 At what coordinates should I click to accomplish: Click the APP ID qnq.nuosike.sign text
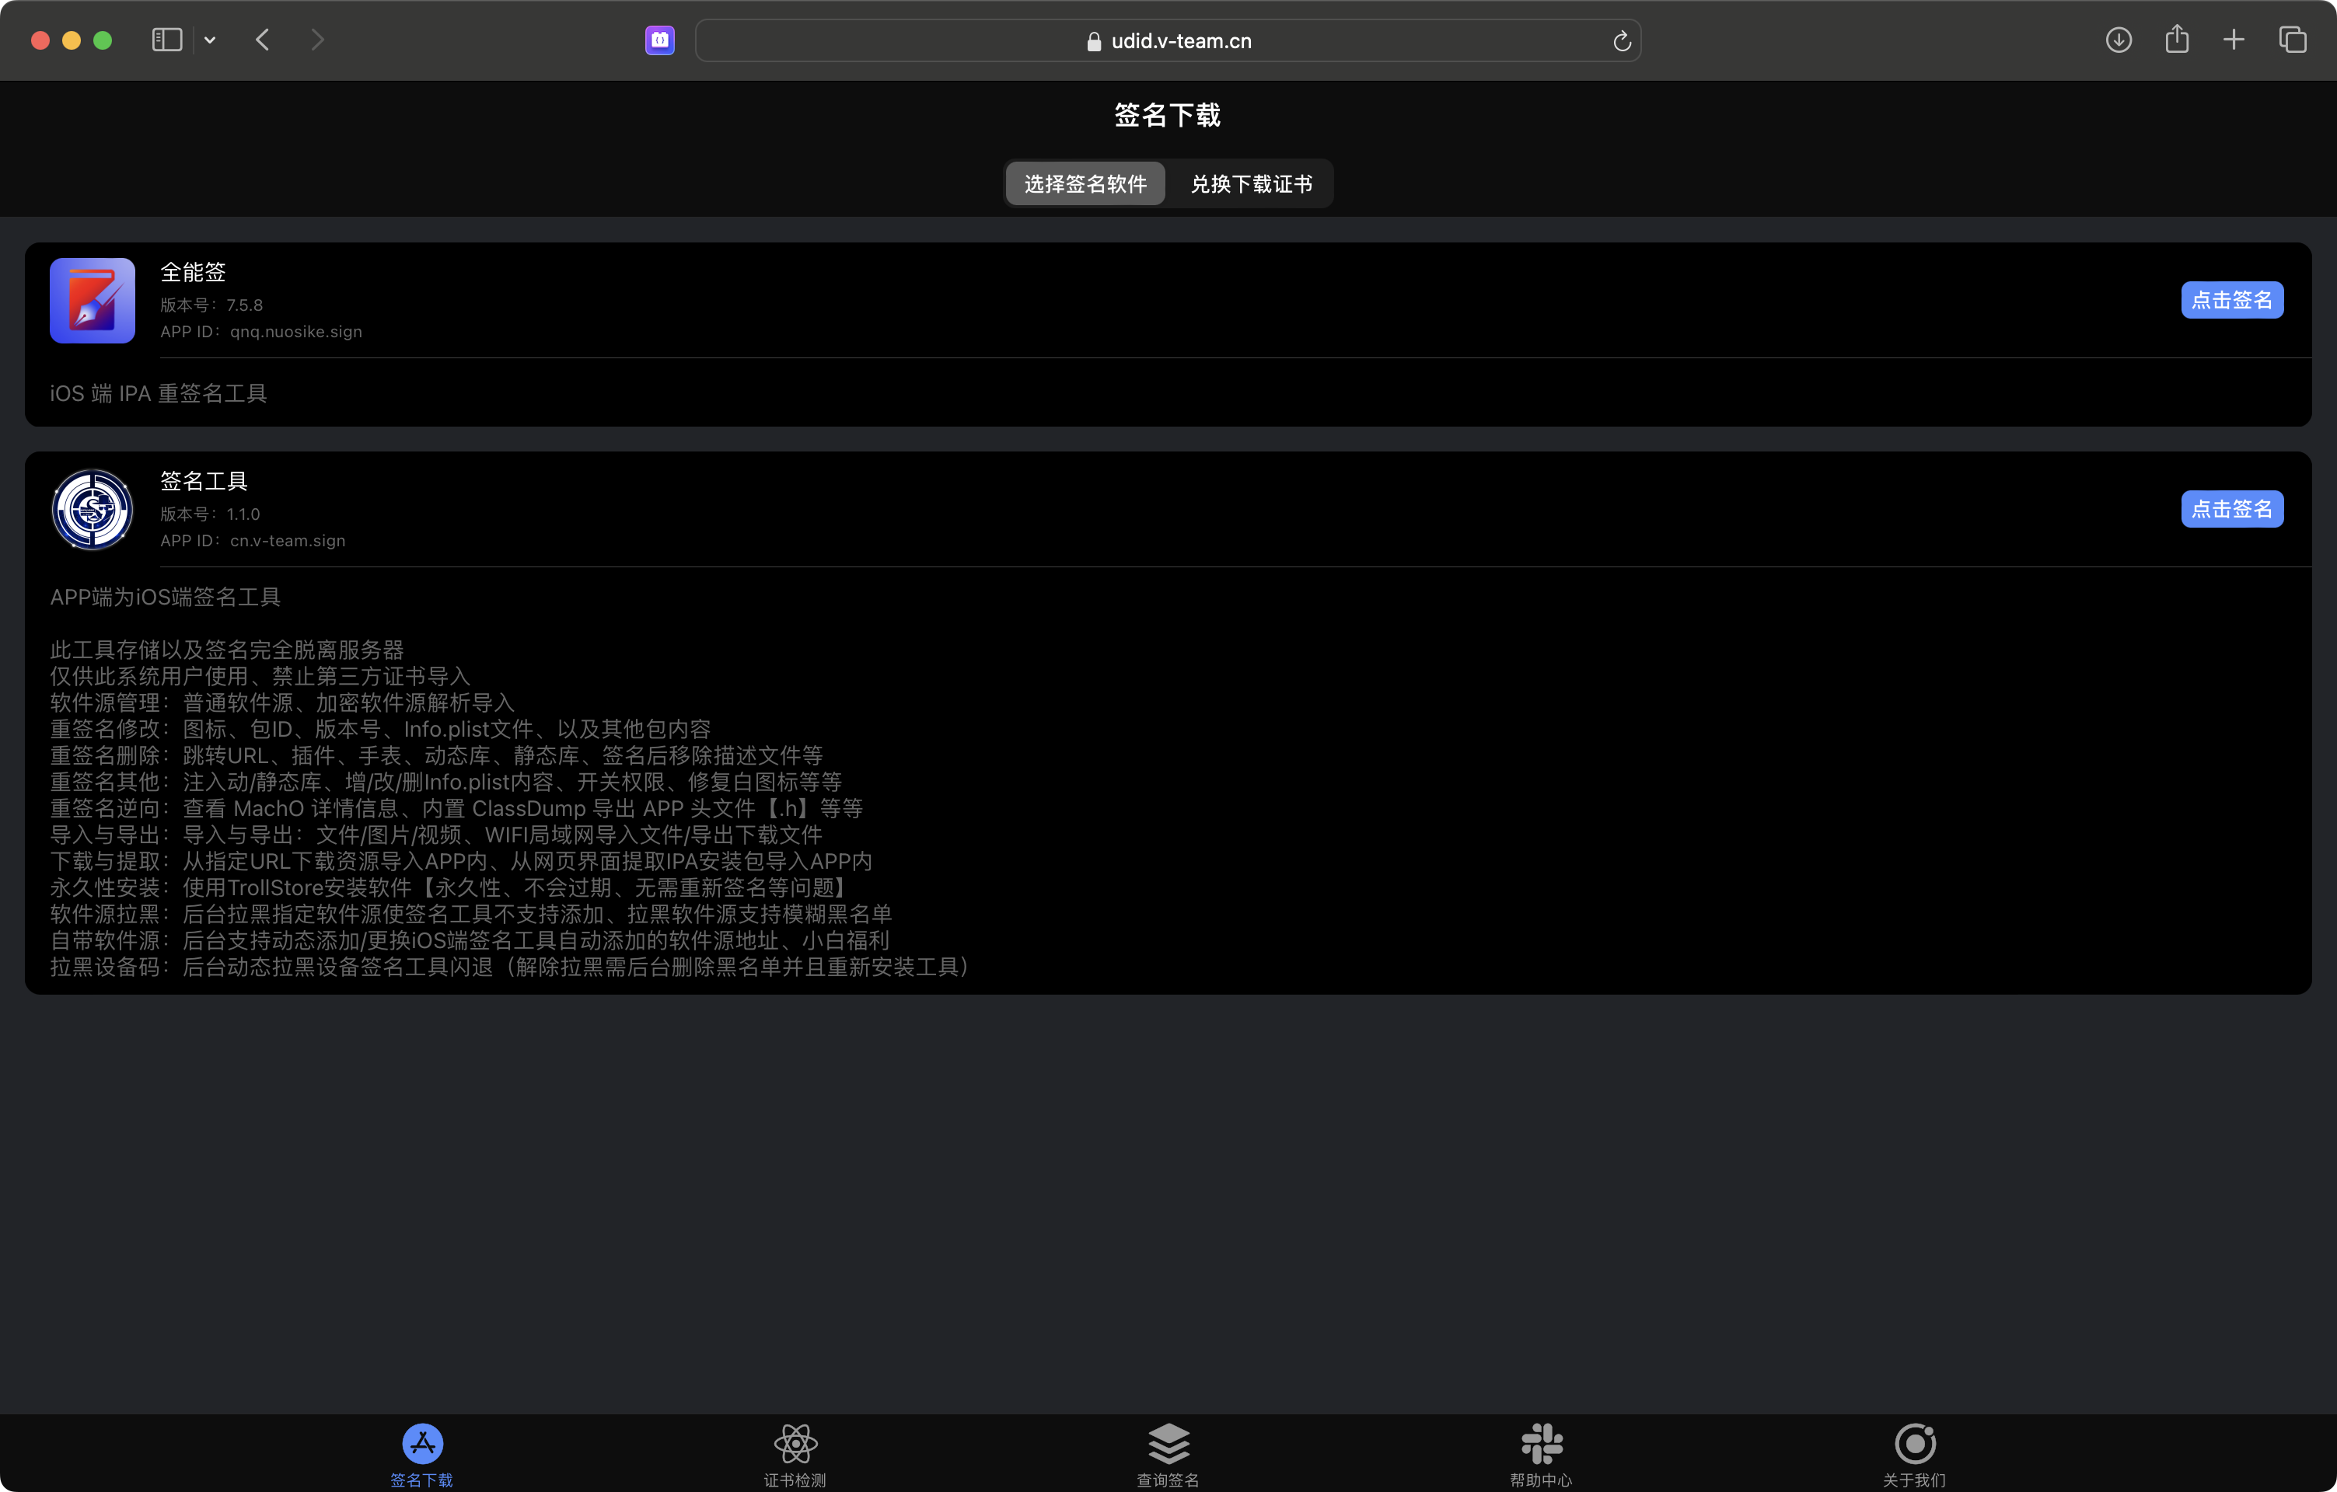296,332
